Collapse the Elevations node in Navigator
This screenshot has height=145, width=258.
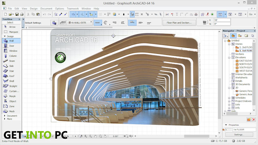click(x=229, y=58)
